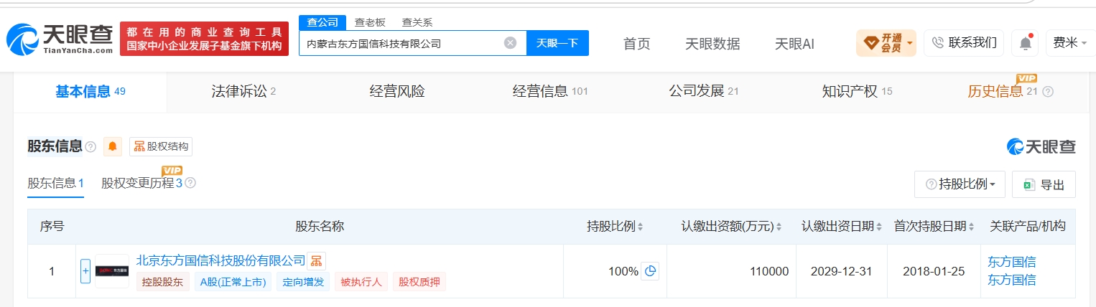This screenshot has width=1096, height=307.
Task: Select the 公司发展 tab
Action: click(704, 92)
